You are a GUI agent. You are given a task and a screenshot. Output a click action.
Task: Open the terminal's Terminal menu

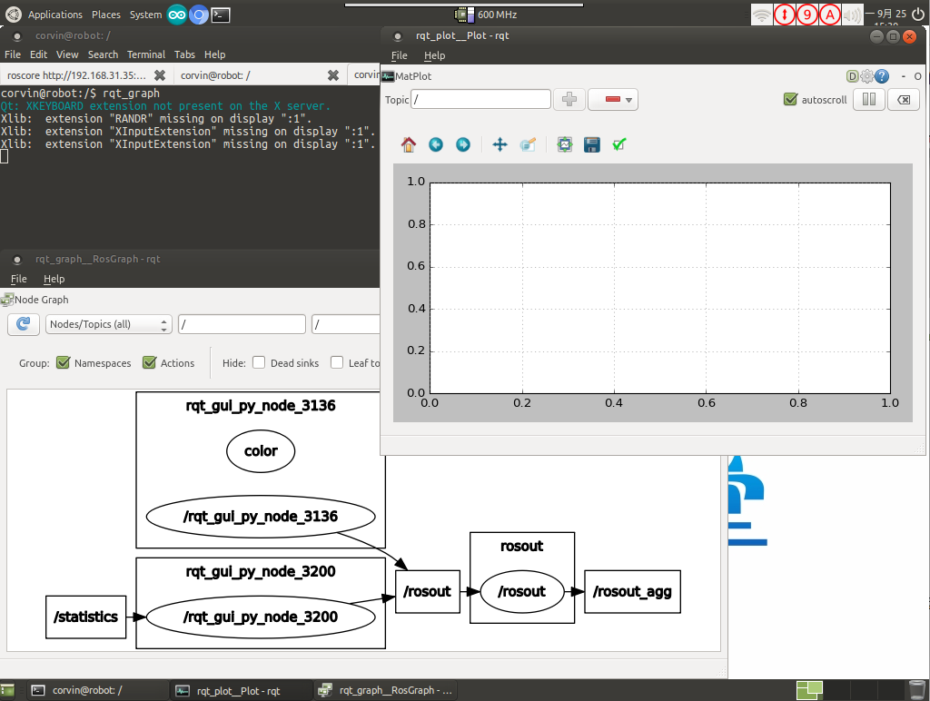point(146,54)
